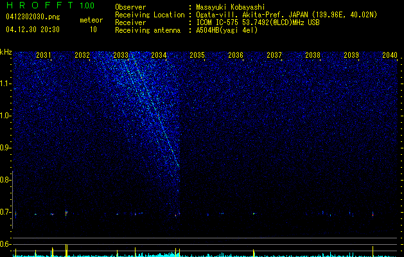The height and width of the screenshot is (257, 404).
Task: Click time marker 2039
Action: coord(351,55)
